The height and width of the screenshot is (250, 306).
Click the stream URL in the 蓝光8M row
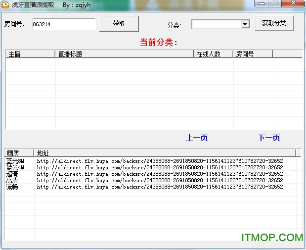(164, 161)
